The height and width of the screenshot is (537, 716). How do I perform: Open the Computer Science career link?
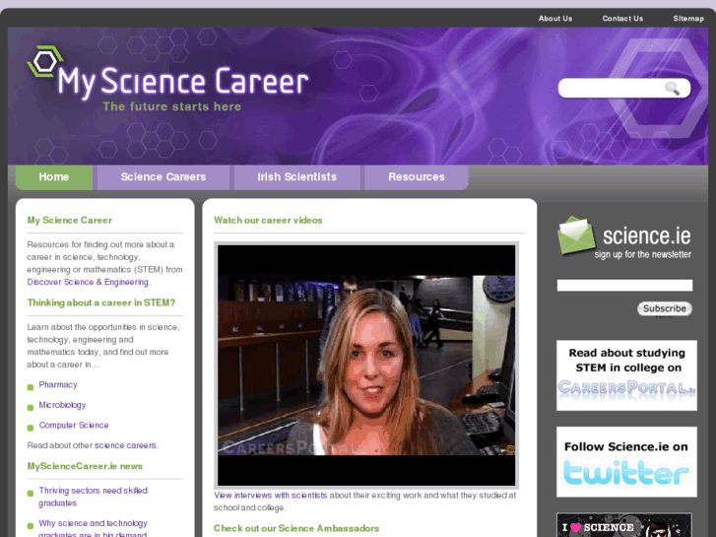[x=74, y=425]
